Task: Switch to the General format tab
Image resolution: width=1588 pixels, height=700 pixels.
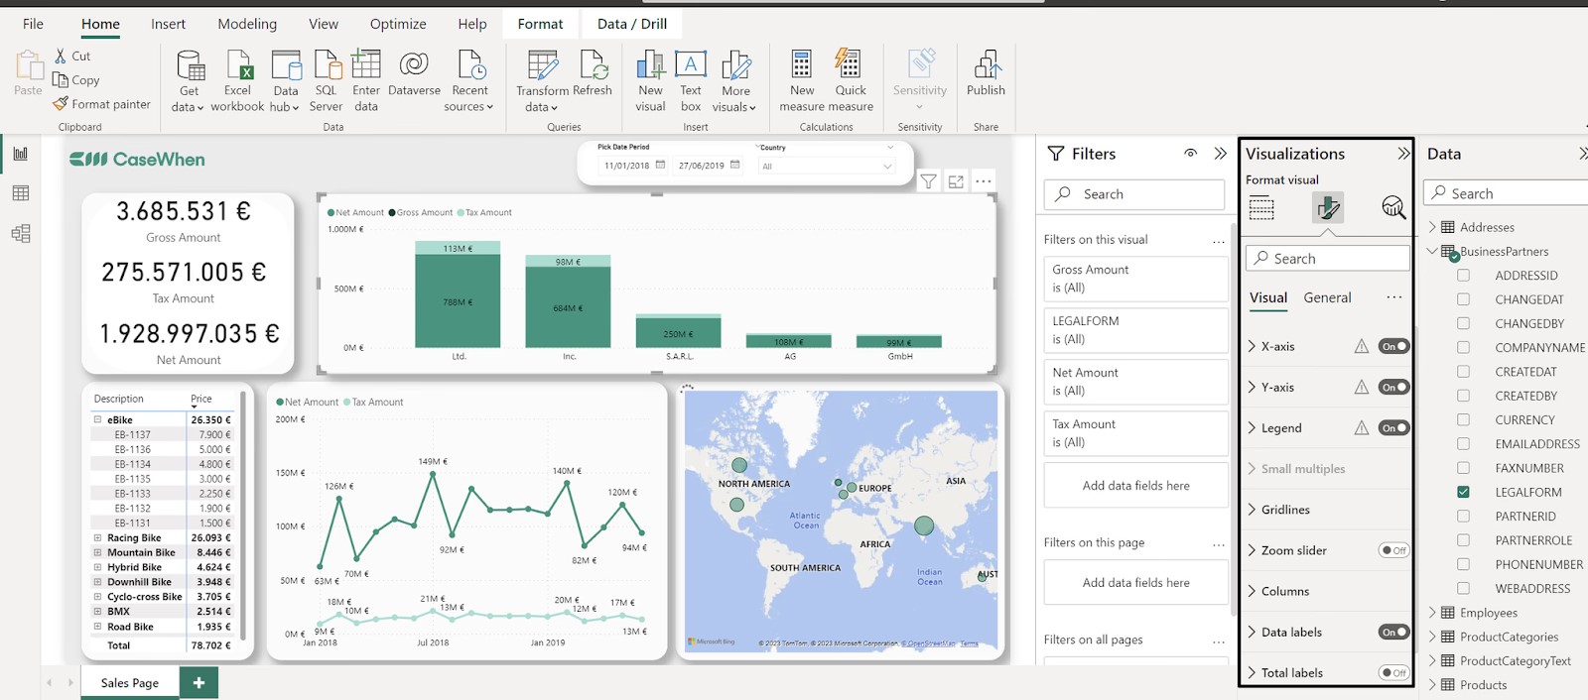Action: [x=1327, y=297]
